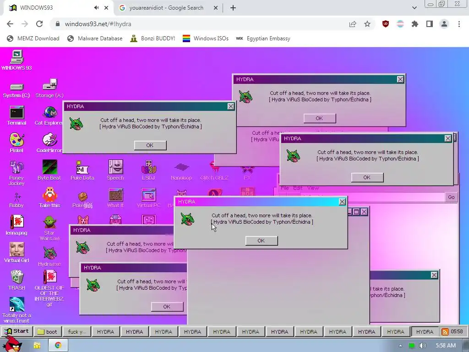Viewport: 469px width, 352px height.
Task: Open the CodeMirror desktop icon
Action: tap(49, 143)
